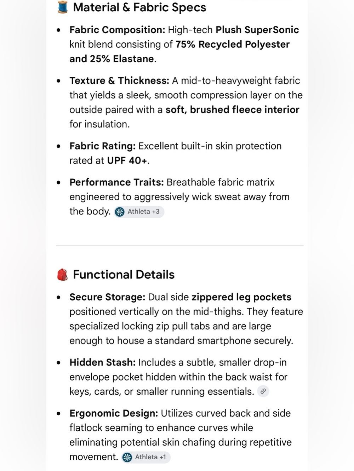Open the Athleta +1 source chip
Viewport: 354px width, 471px height.
point(146,457)
